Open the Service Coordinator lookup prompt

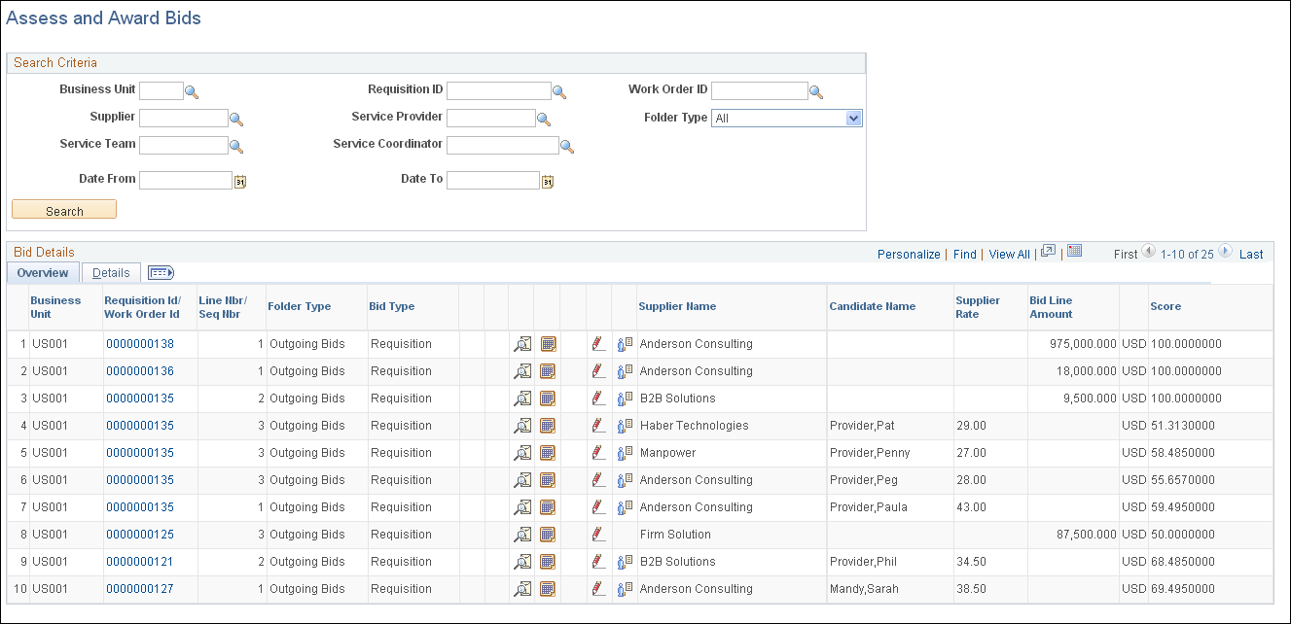[x=567, y=145]
